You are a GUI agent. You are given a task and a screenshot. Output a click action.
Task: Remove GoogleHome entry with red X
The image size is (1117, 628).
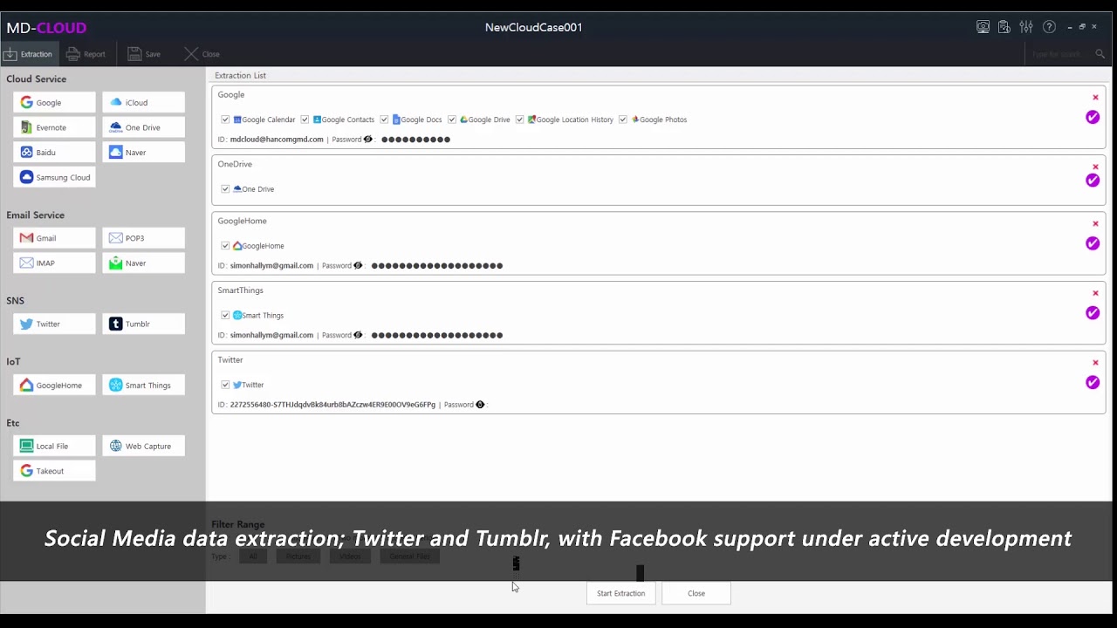(1095, 223)
